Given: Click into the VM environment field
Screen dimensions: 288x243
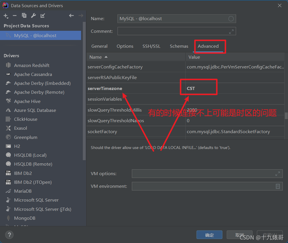Looking at the screenshot, I should tap(207, 186).
